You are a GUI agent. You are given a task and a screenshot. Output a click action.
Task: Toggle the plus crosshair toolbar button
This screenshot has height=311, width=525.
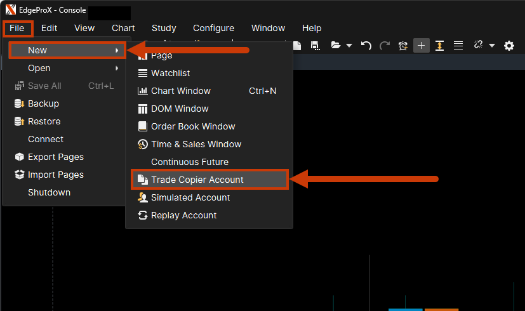pyautogui.click(x=421, y=46)
